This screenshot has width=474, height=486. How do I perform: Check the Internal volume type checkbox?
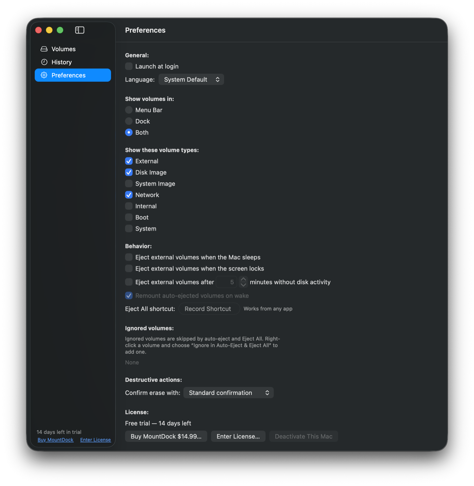point(129,206)
